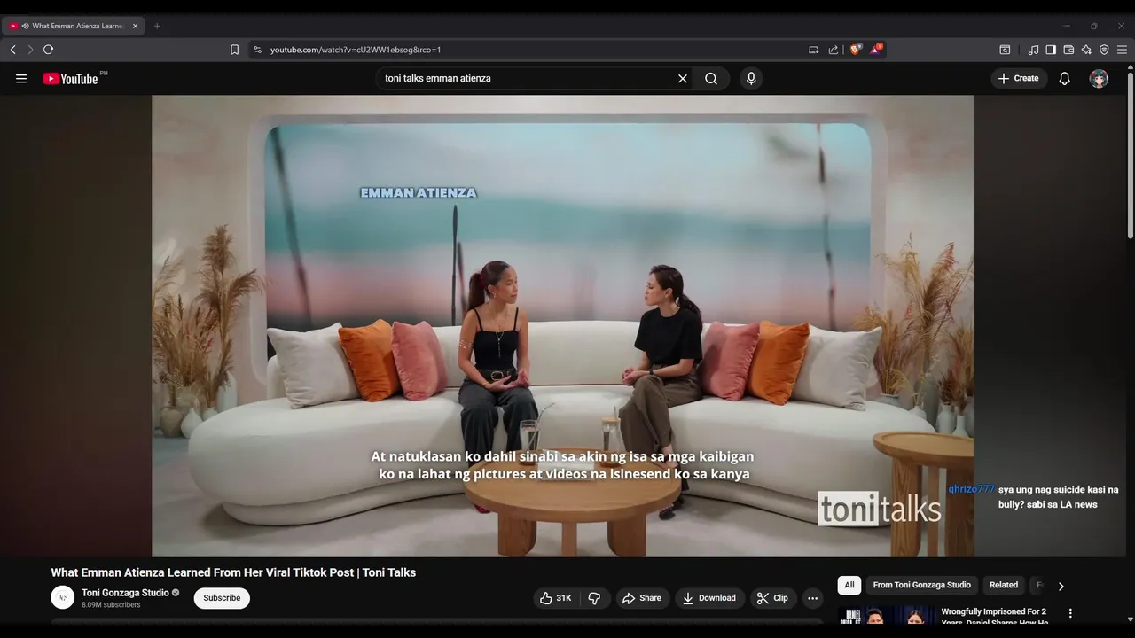Open the media control music note icon
The height and width of the screenshot is (638, 1135).
click(1033, 50)
